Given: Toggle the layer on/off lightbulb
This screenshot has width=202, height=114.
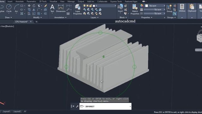Looking at the screenshot, I should coord(84,6).
